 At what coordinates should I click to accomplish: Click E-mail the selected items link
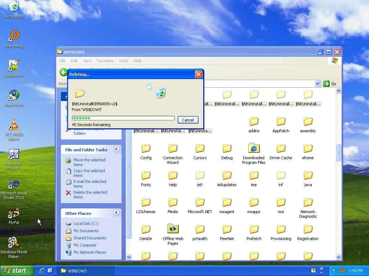pyautogui.click(x=90, y=184)
